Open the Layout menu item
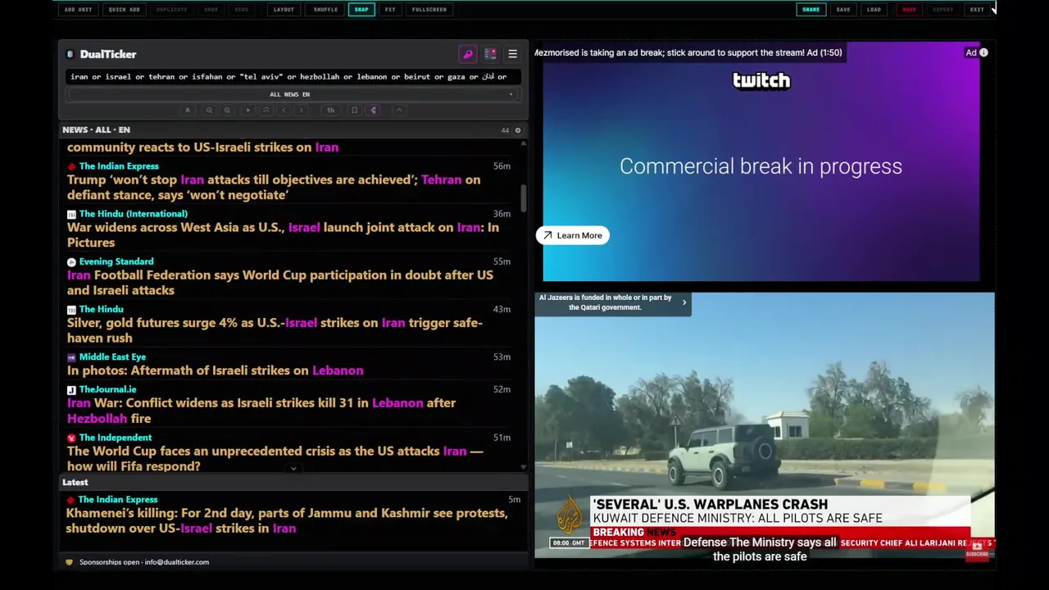1049x590 pixels. 284,10
